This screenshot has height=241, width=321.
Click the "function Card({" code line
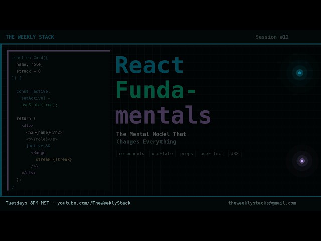[x=30, y=58]
